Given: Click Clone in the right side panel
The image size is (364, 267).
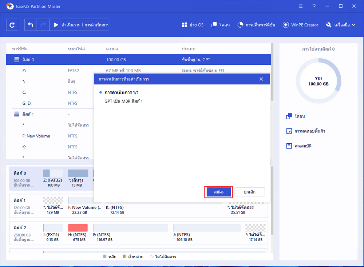Looking at the screenshot, I should (x=296, y=116).
